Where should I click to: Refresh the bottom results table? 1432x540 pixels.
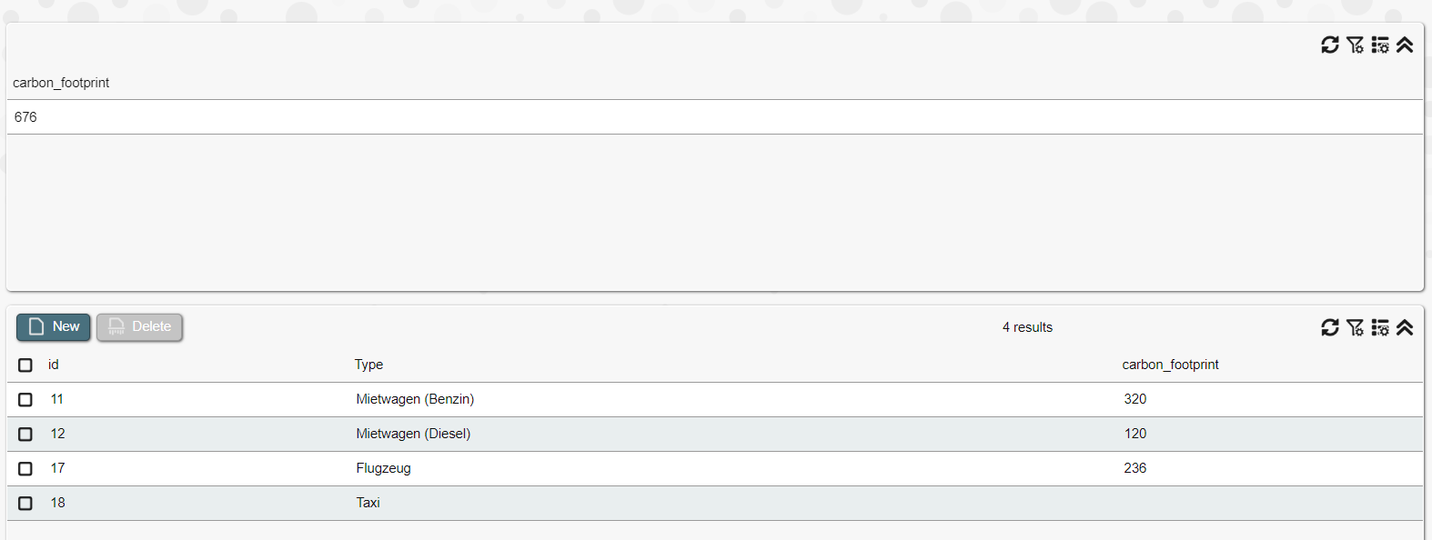click(1329, 327)
